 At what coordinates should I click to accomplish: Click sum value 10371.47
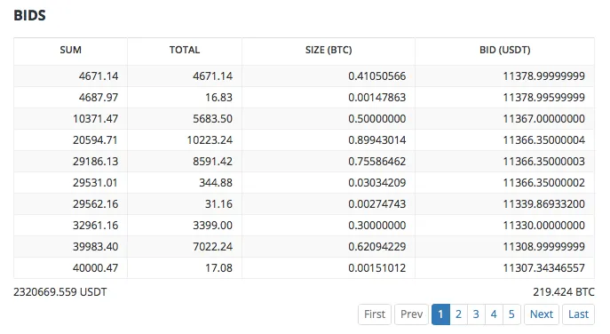[x=95, y=119]
